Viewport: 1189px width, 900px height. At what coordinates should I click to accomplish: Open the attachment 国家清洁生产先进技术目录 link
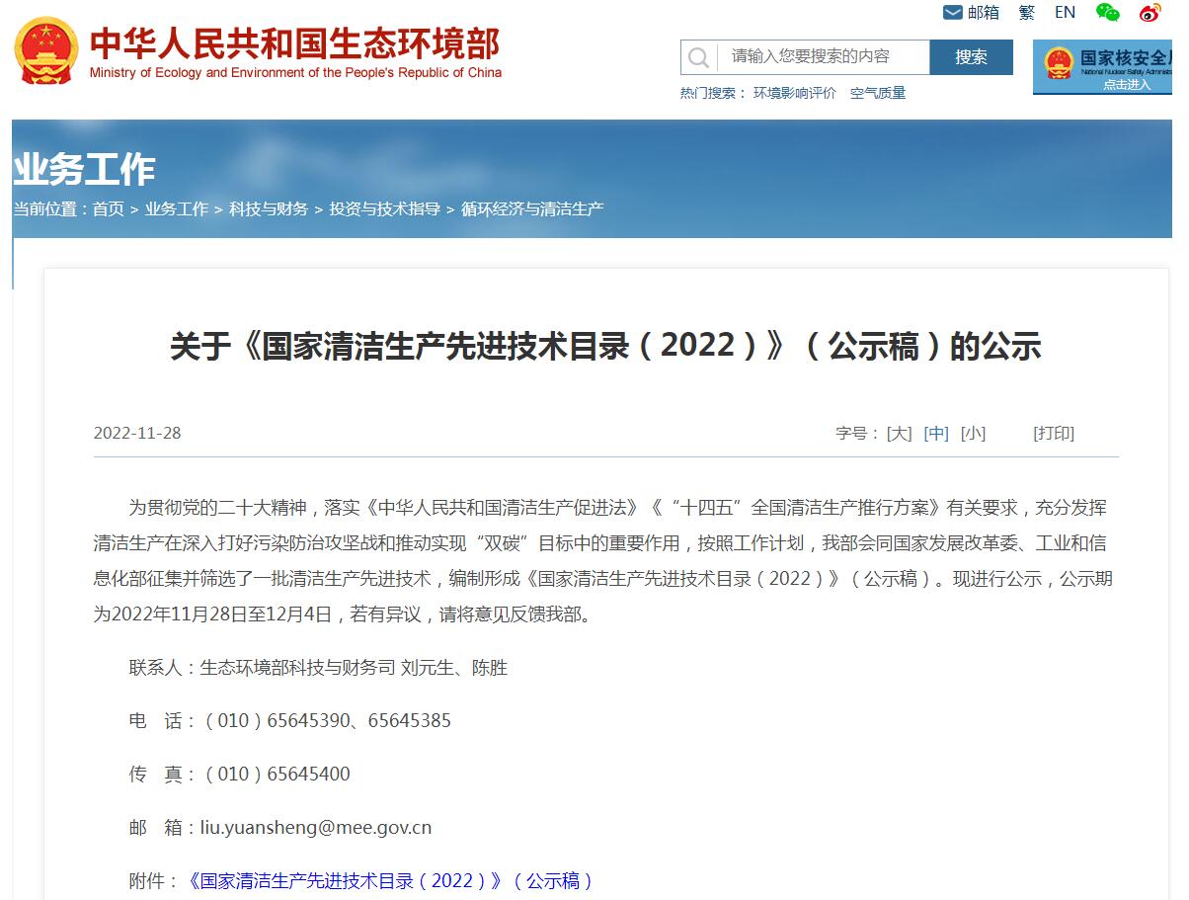pos(389,880)
